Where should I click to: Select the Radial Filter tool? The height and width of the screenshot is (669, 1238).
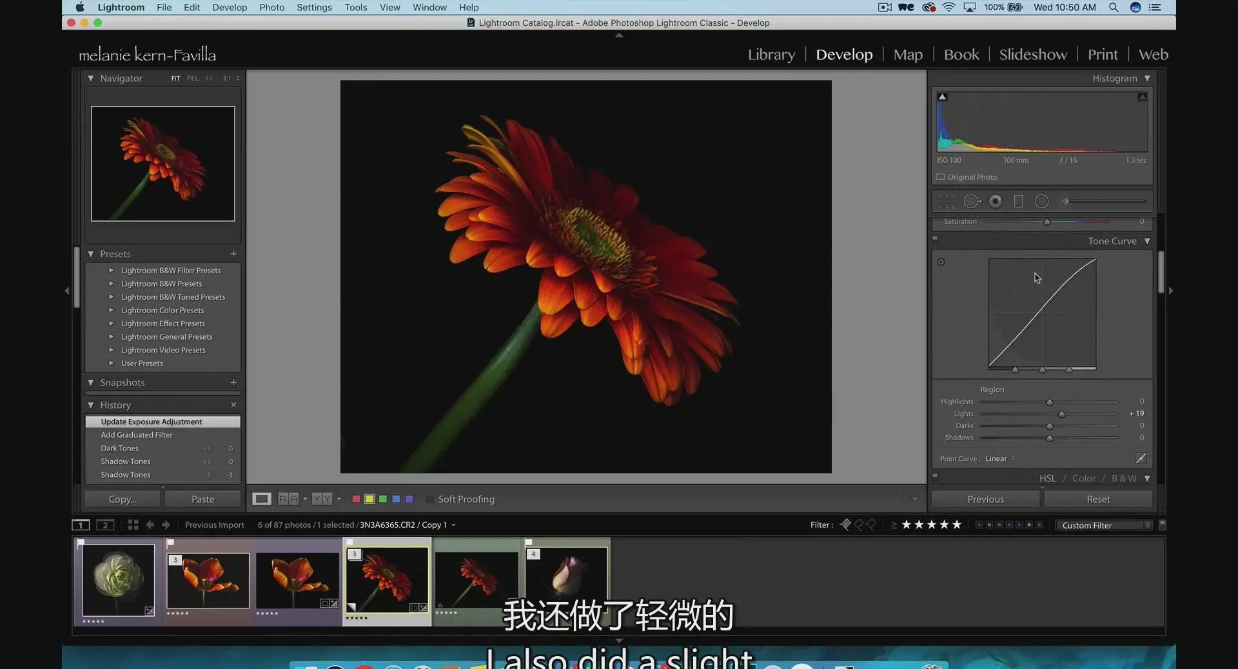pyautogui.click(x=1041, y=201)
